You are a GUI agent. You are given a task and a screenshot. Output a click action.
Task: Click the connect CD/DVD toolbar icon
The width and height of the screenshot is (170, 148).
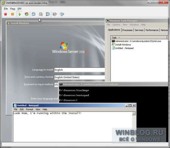(x=62, y=14)
